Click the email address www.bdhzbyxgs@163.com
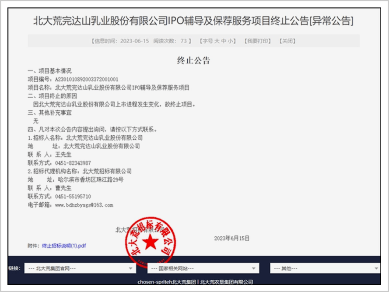The width and height of the screenshot is (389, 292). pos(84,204)
